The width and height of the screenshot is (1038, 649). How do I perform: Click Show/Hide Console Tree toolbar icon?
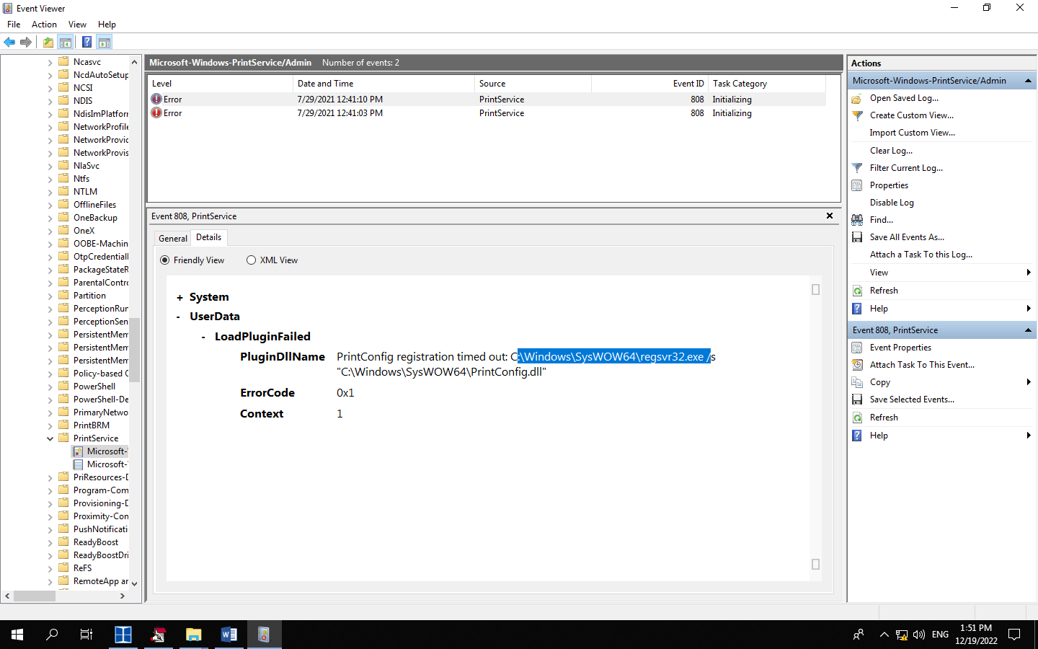(x=66, y=43)
